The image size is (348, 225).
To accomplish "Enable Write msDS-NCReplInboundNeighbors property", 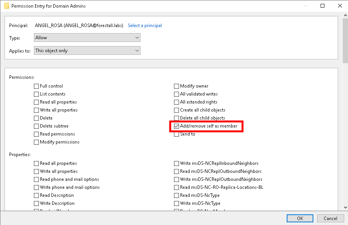I will 177,163.
